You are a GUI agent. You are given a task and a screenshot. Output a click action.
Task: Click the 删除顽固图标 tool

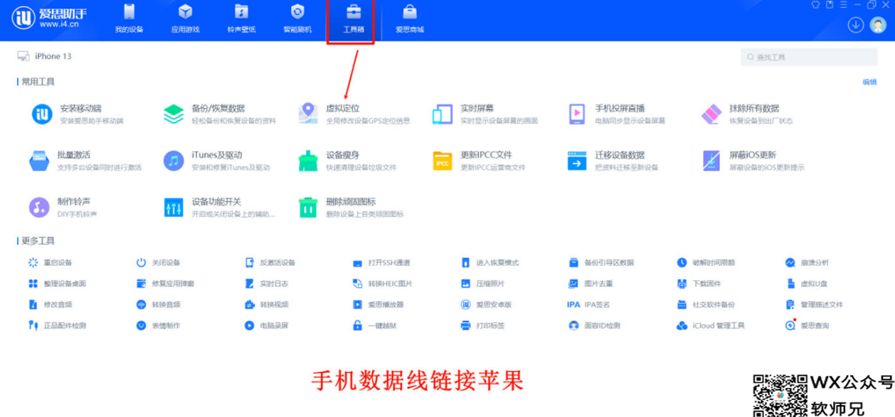351,207
